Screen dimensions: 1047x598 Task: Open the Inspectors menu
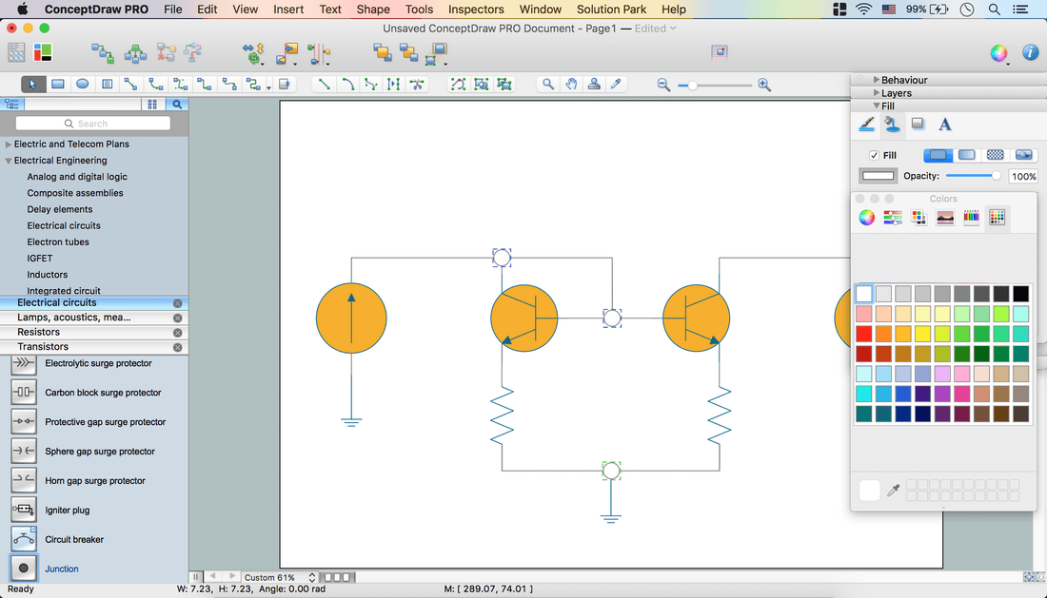pos(476,10)
